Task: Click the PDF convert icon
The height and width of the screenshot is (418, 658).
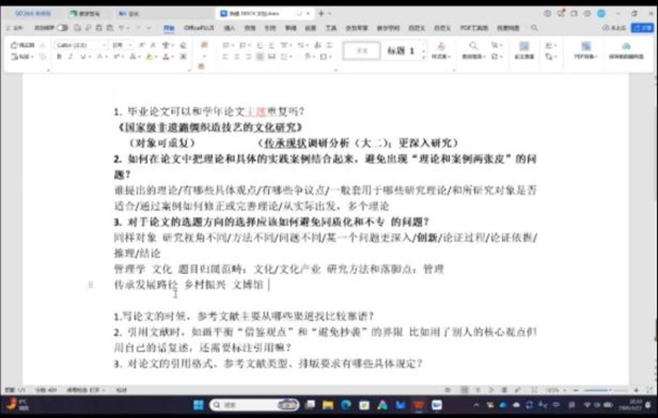Action: coord(585,50)
